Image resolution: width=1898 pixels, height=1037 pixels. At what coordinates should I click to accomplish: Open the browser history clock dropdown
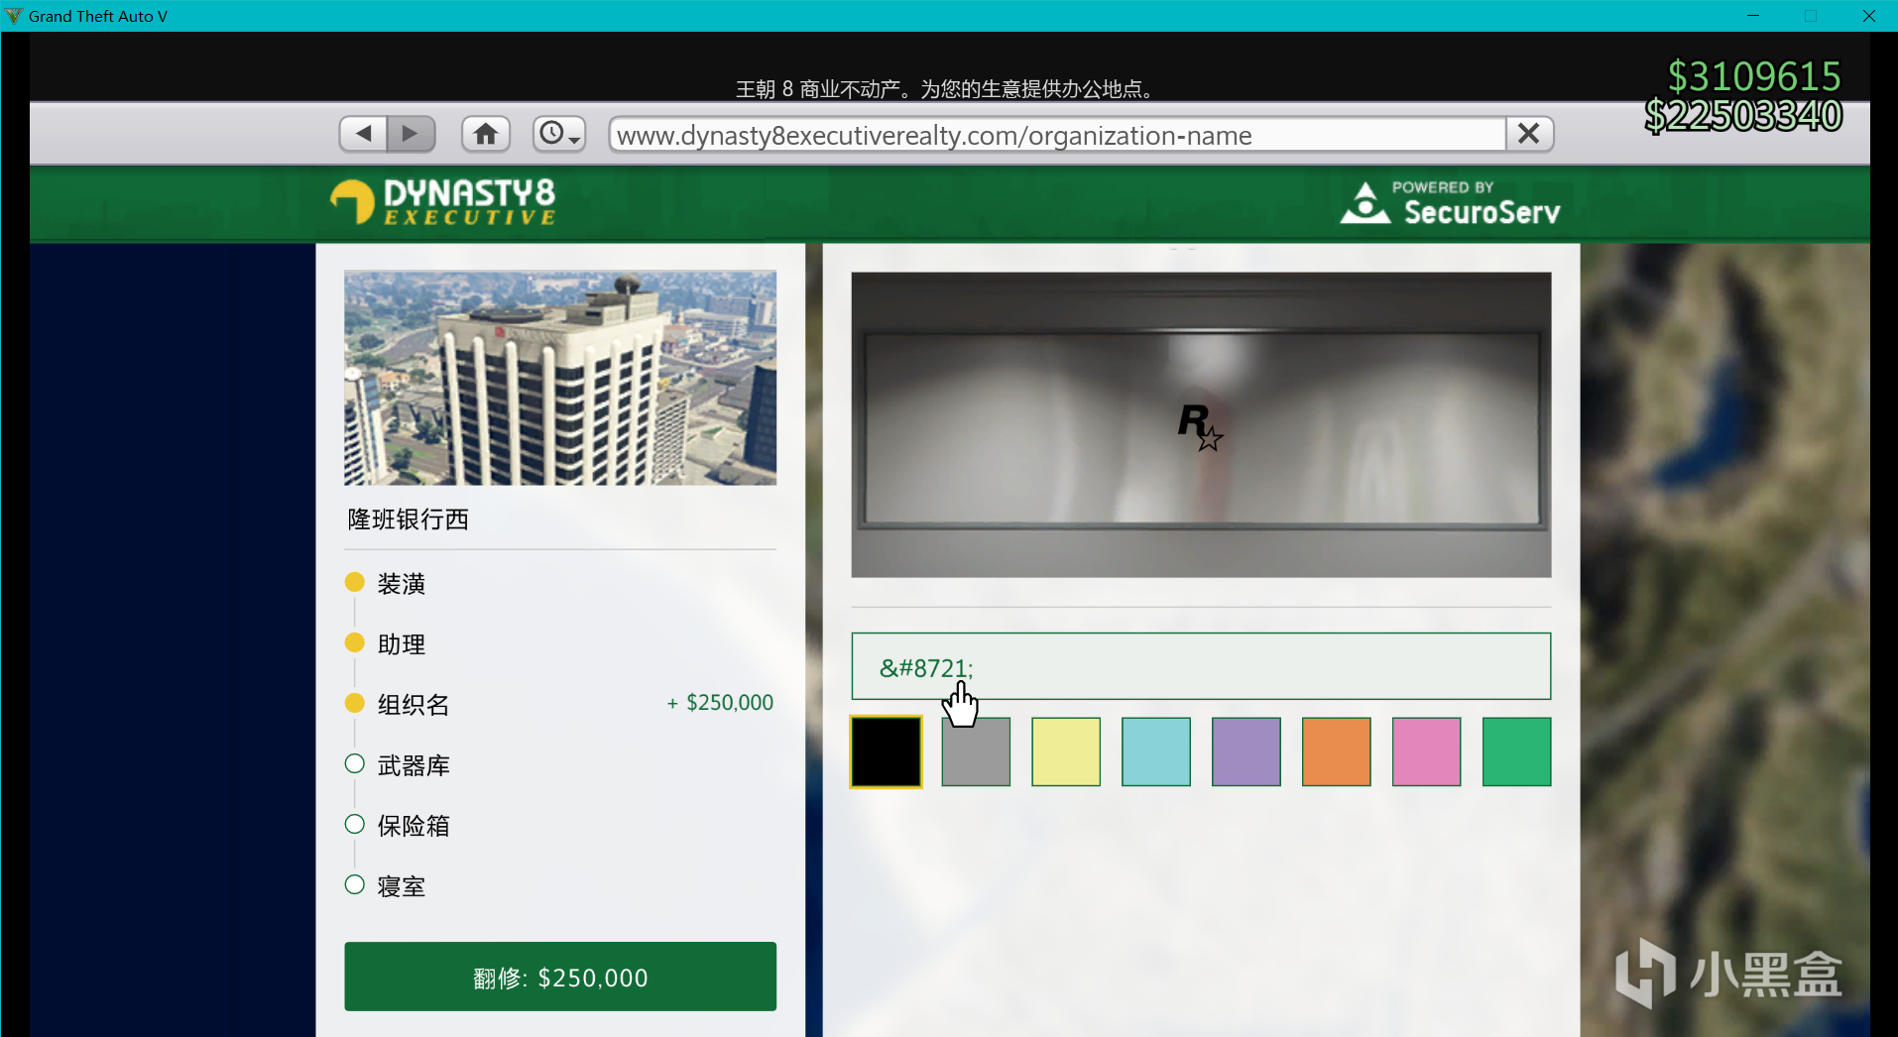point(559,134)
